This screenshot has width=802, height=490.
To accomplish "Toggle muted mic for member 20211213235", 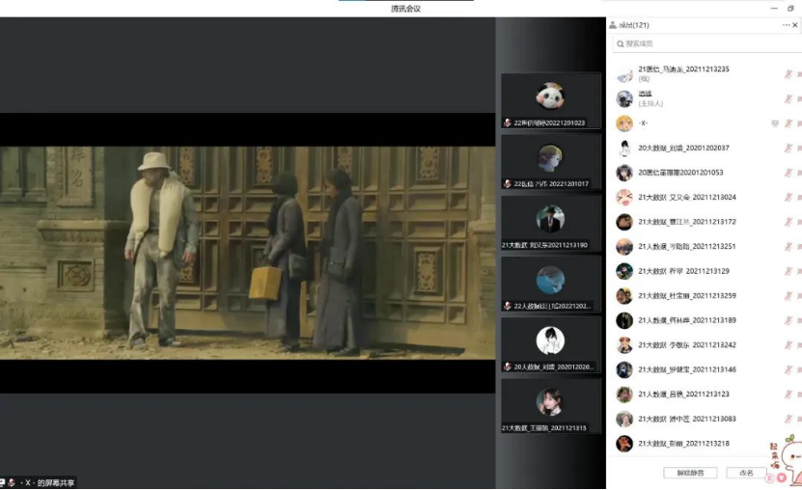I will click(788, 74).
